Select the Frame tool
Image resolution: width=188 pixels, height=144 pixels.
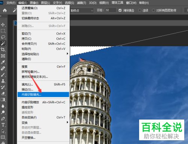click(x=3, y=56)
